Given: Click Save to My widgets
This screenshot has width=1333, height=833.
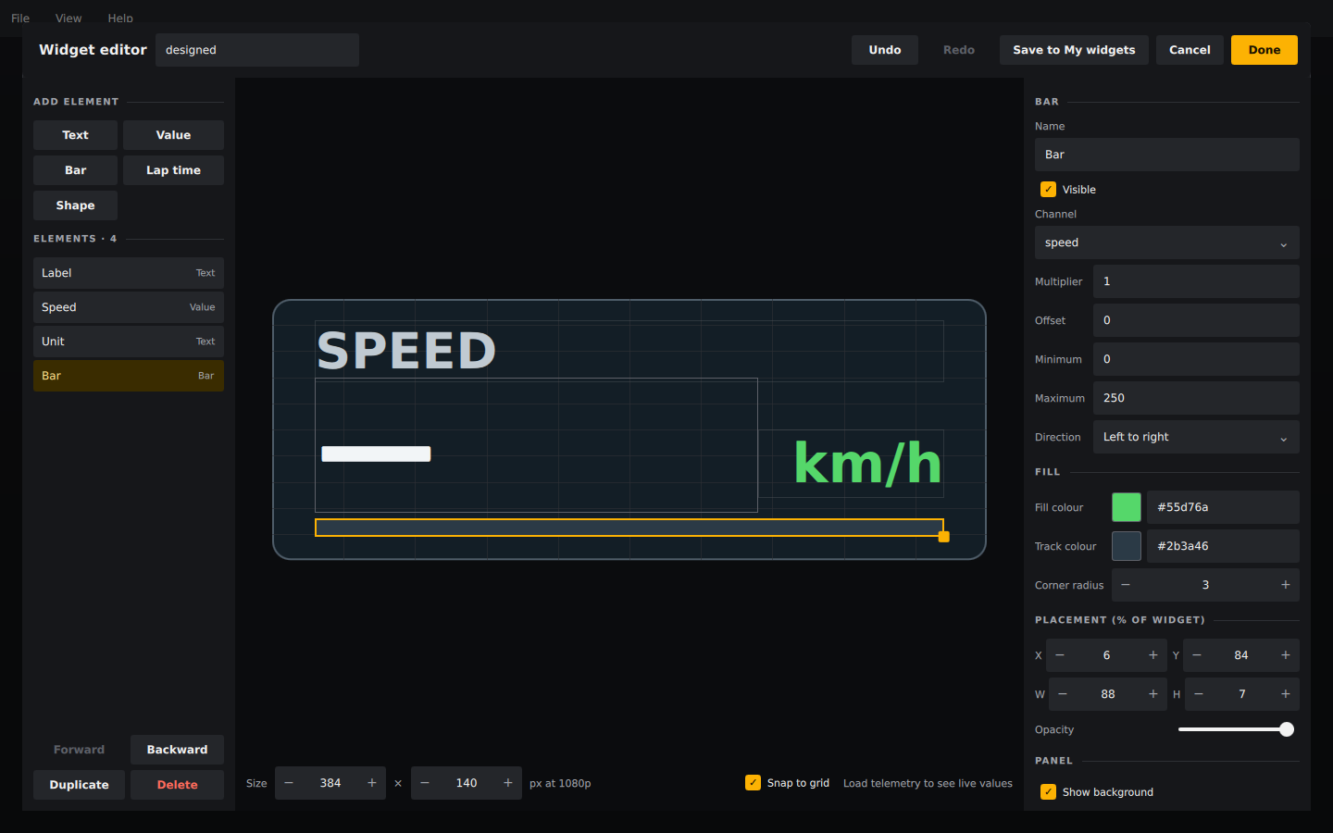Looking at the screenshot, I should (1074, 50).
